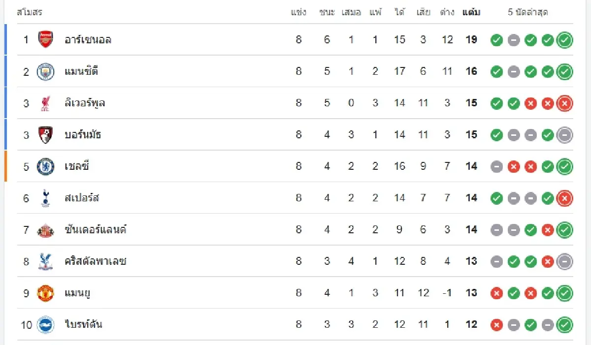Open team page for แมนซิตี้
This screenshot has width=591, height=345.
pyautogui.click(x=81, y=71)
